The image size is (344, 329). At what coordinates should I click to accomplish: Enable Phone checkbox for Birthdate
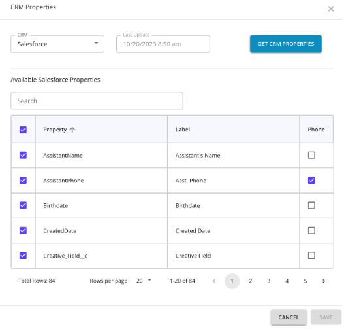pos(311,205)
